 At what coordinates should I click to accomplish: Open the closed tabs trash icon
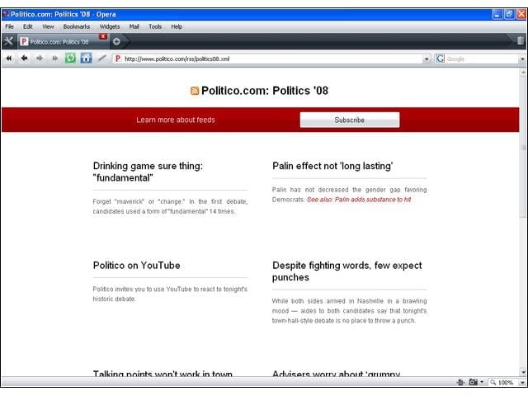(x=520, y=40)
